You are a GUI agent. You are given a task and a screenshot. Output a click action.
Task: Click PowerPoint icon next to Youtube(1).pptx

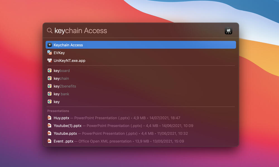pyautogui.click(x=49, y=126)
